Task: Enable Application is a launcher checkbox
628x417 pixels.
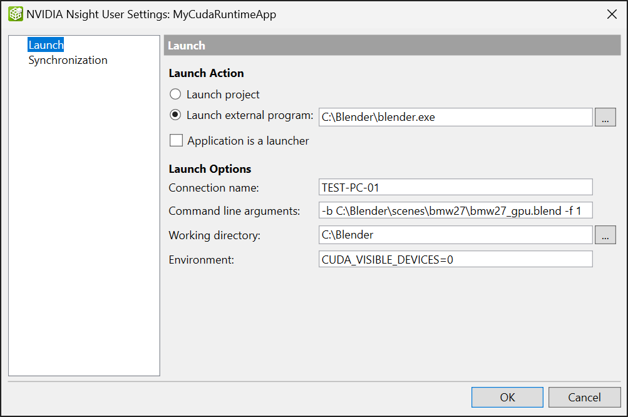Action: (x=176, y=141)
